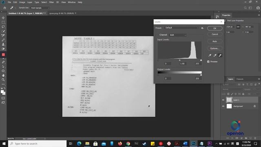Click Cancel in the Levels dialog
The image size is (261, 147).
coord(215,34)
